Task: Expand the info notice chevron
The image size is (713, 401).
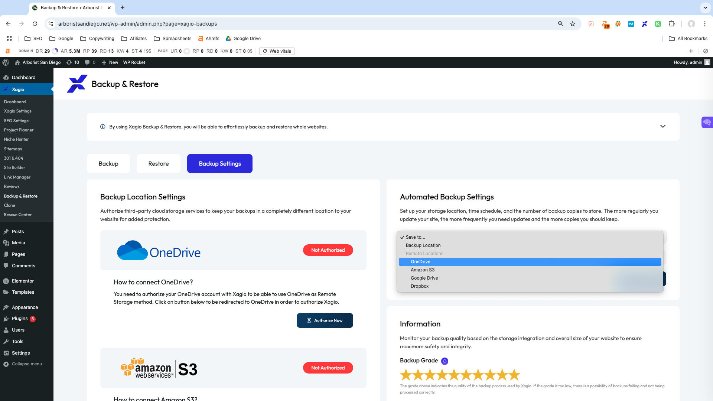Action: (x=663, y=127)
